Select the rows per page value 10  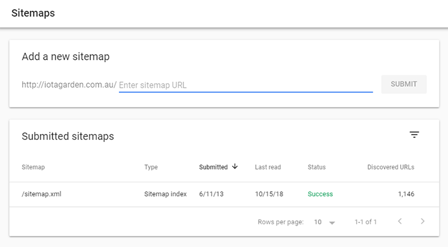point(318,222)
